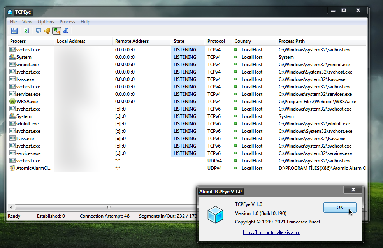383x248 pixels.
Task: Click 0.0.0.0 :0 in WRSA.exe row
Action: [125, 101]
